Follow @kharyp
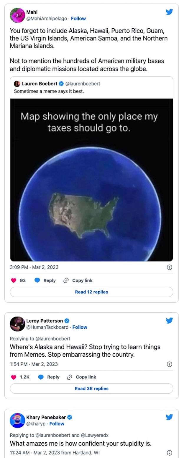This screenshot has width=184, height=458. click(57, 424)
